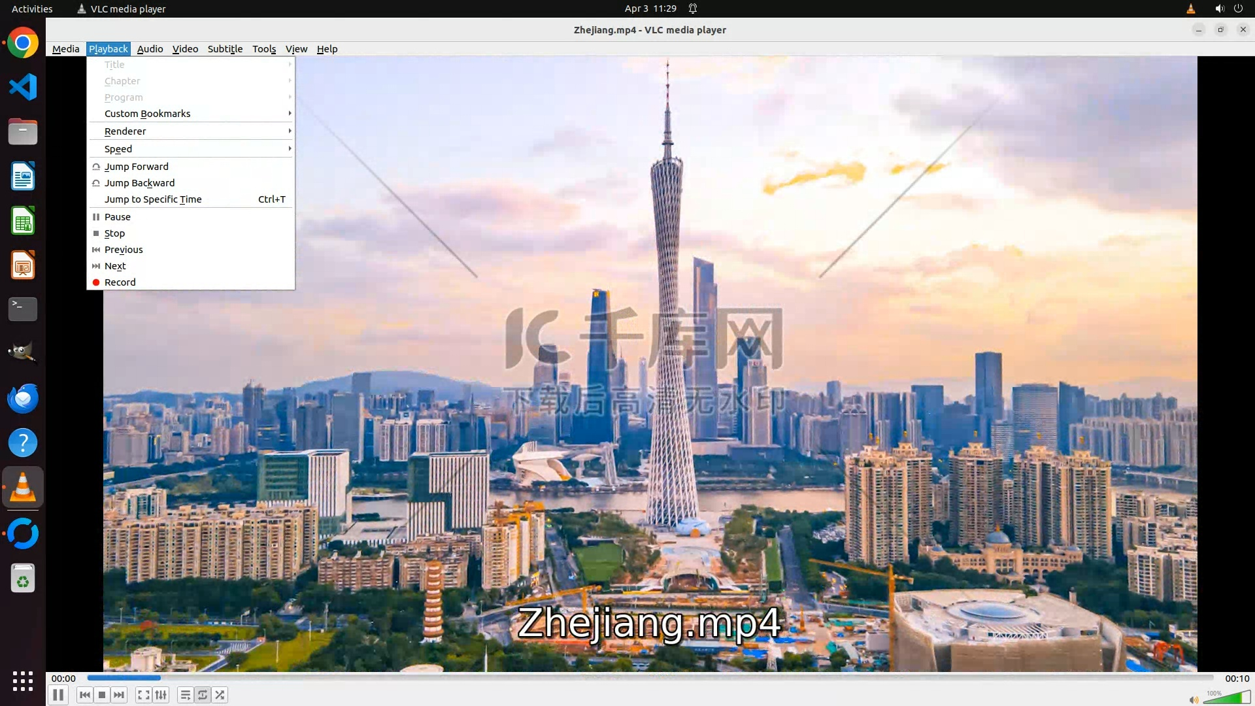This screenshot has height=706, width=1255.
Task: Click Jump Forward menu entry
Action: click(x=136, y=167)
